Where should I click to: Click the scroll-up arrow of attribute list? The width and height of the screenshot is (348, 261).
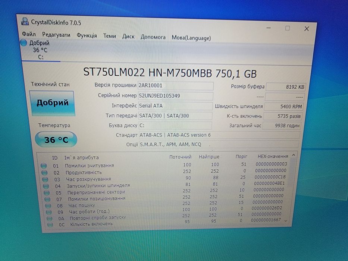coord(294,155)
